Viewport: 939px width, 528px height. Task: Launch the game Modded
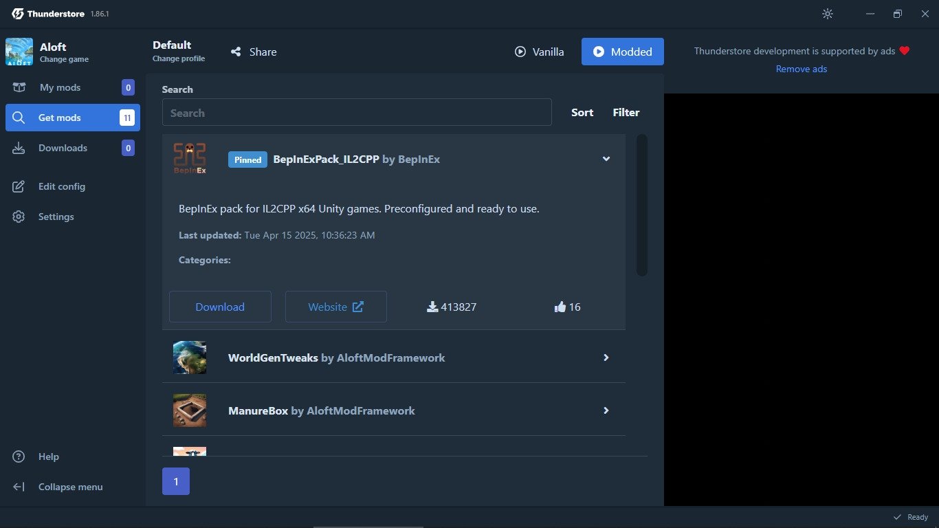tap(623, 52)
